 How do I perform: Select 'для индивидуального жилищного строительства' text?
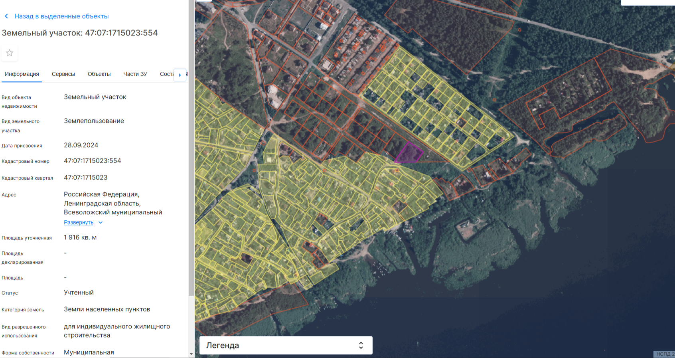tap(117, 331)
